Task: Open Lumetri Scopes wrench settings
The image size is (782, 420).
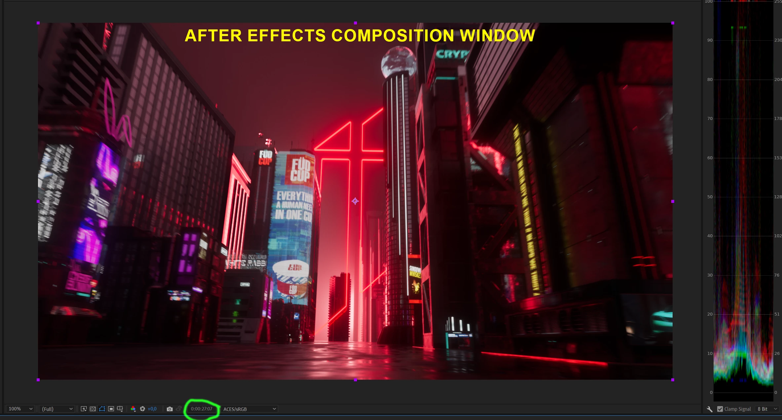Action: 709,409
